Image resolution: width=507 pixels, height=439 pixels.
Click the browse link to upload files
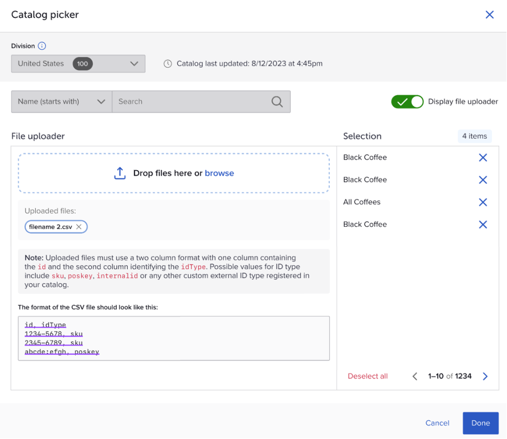coord(219,174)
